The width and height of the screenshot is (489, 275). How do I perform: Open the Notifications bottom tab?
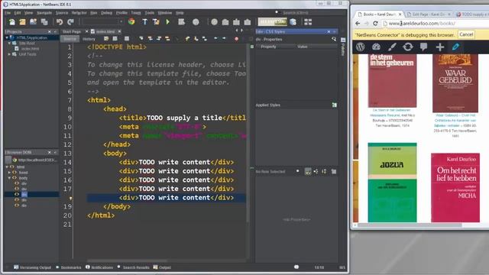pos(99,267)
